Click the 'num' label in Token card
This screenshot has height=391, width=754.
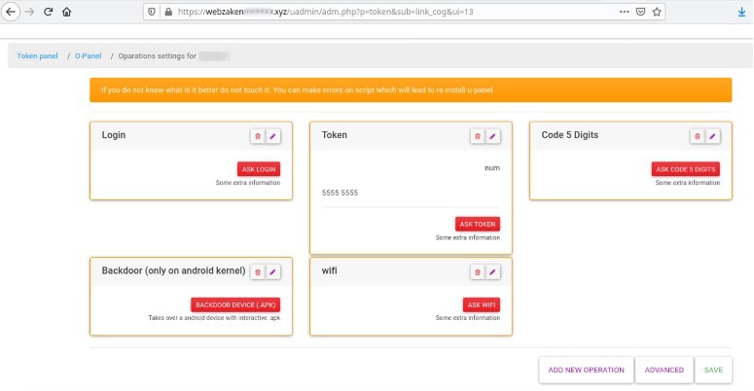coord(492,168)
